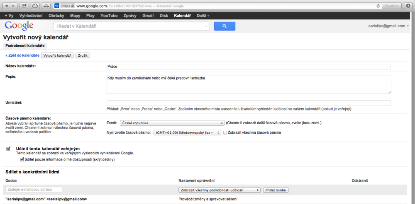Reload page with refresh icon
Viewport: 415px width, 204px height.
tap(378, 6)
